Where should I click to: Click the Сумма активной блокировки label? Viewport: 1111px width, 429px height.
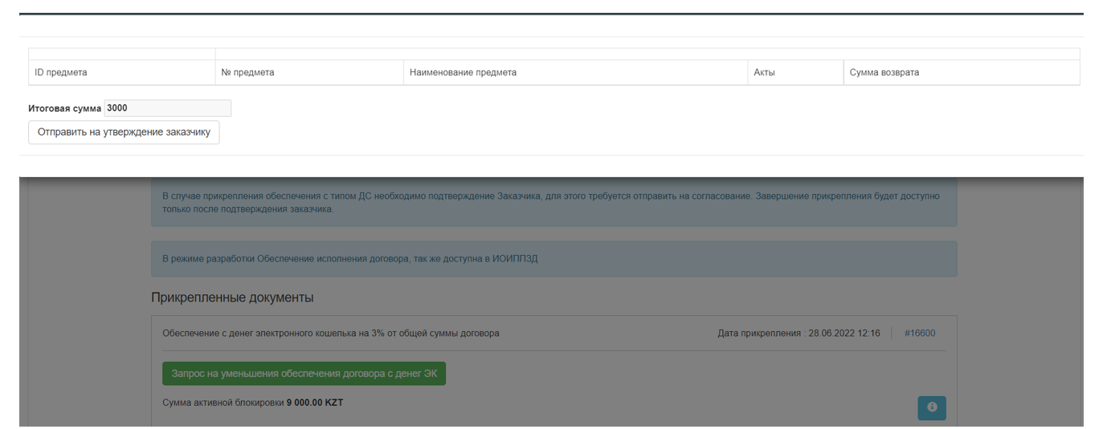click(223, 403)
